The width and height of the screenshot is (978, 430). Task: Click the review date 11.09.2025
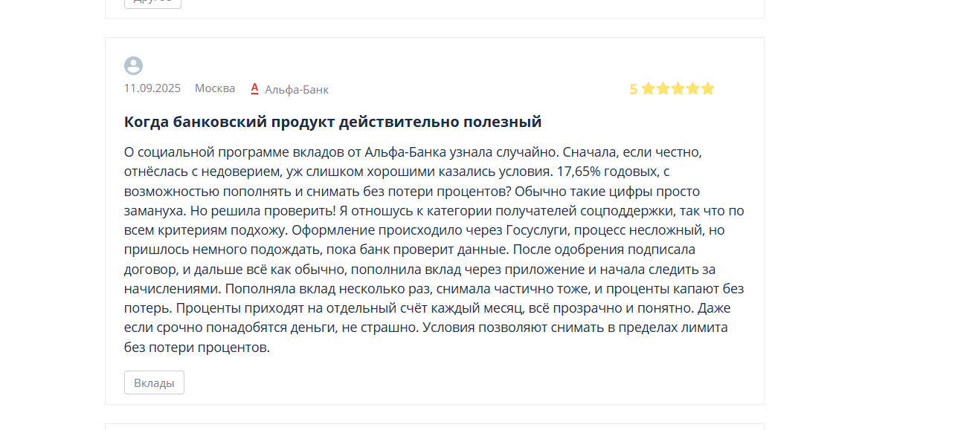click(x=152, y=88)
